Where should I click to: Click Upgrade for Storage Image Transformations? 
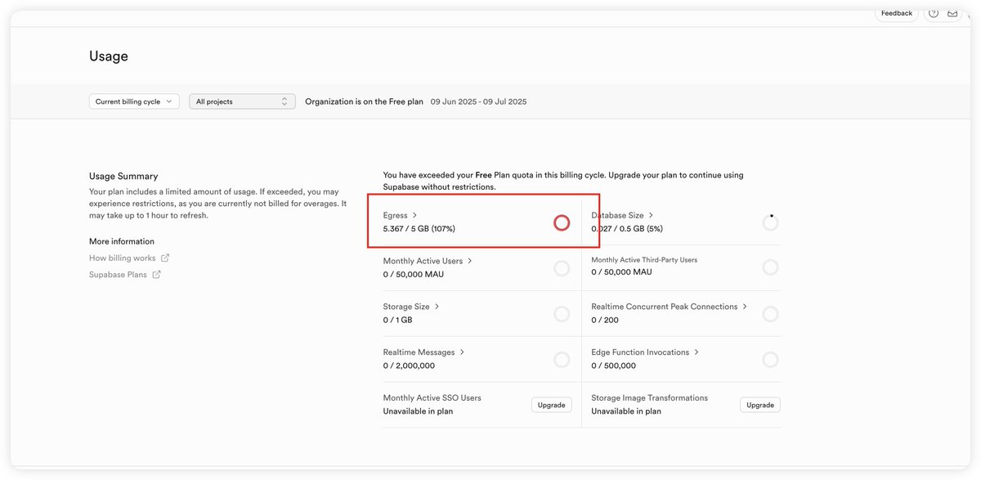point(760,405)
